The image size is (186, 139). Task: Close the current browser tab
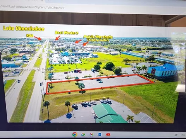[42, 0]
